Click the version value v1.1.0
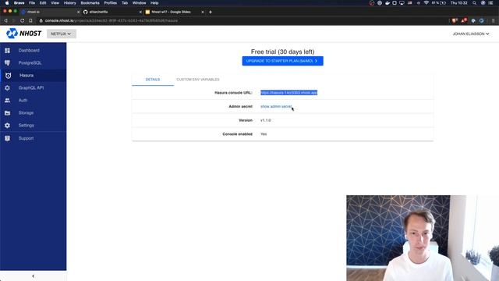This screenshot has width=499, height=281. (x=266, y=120)
